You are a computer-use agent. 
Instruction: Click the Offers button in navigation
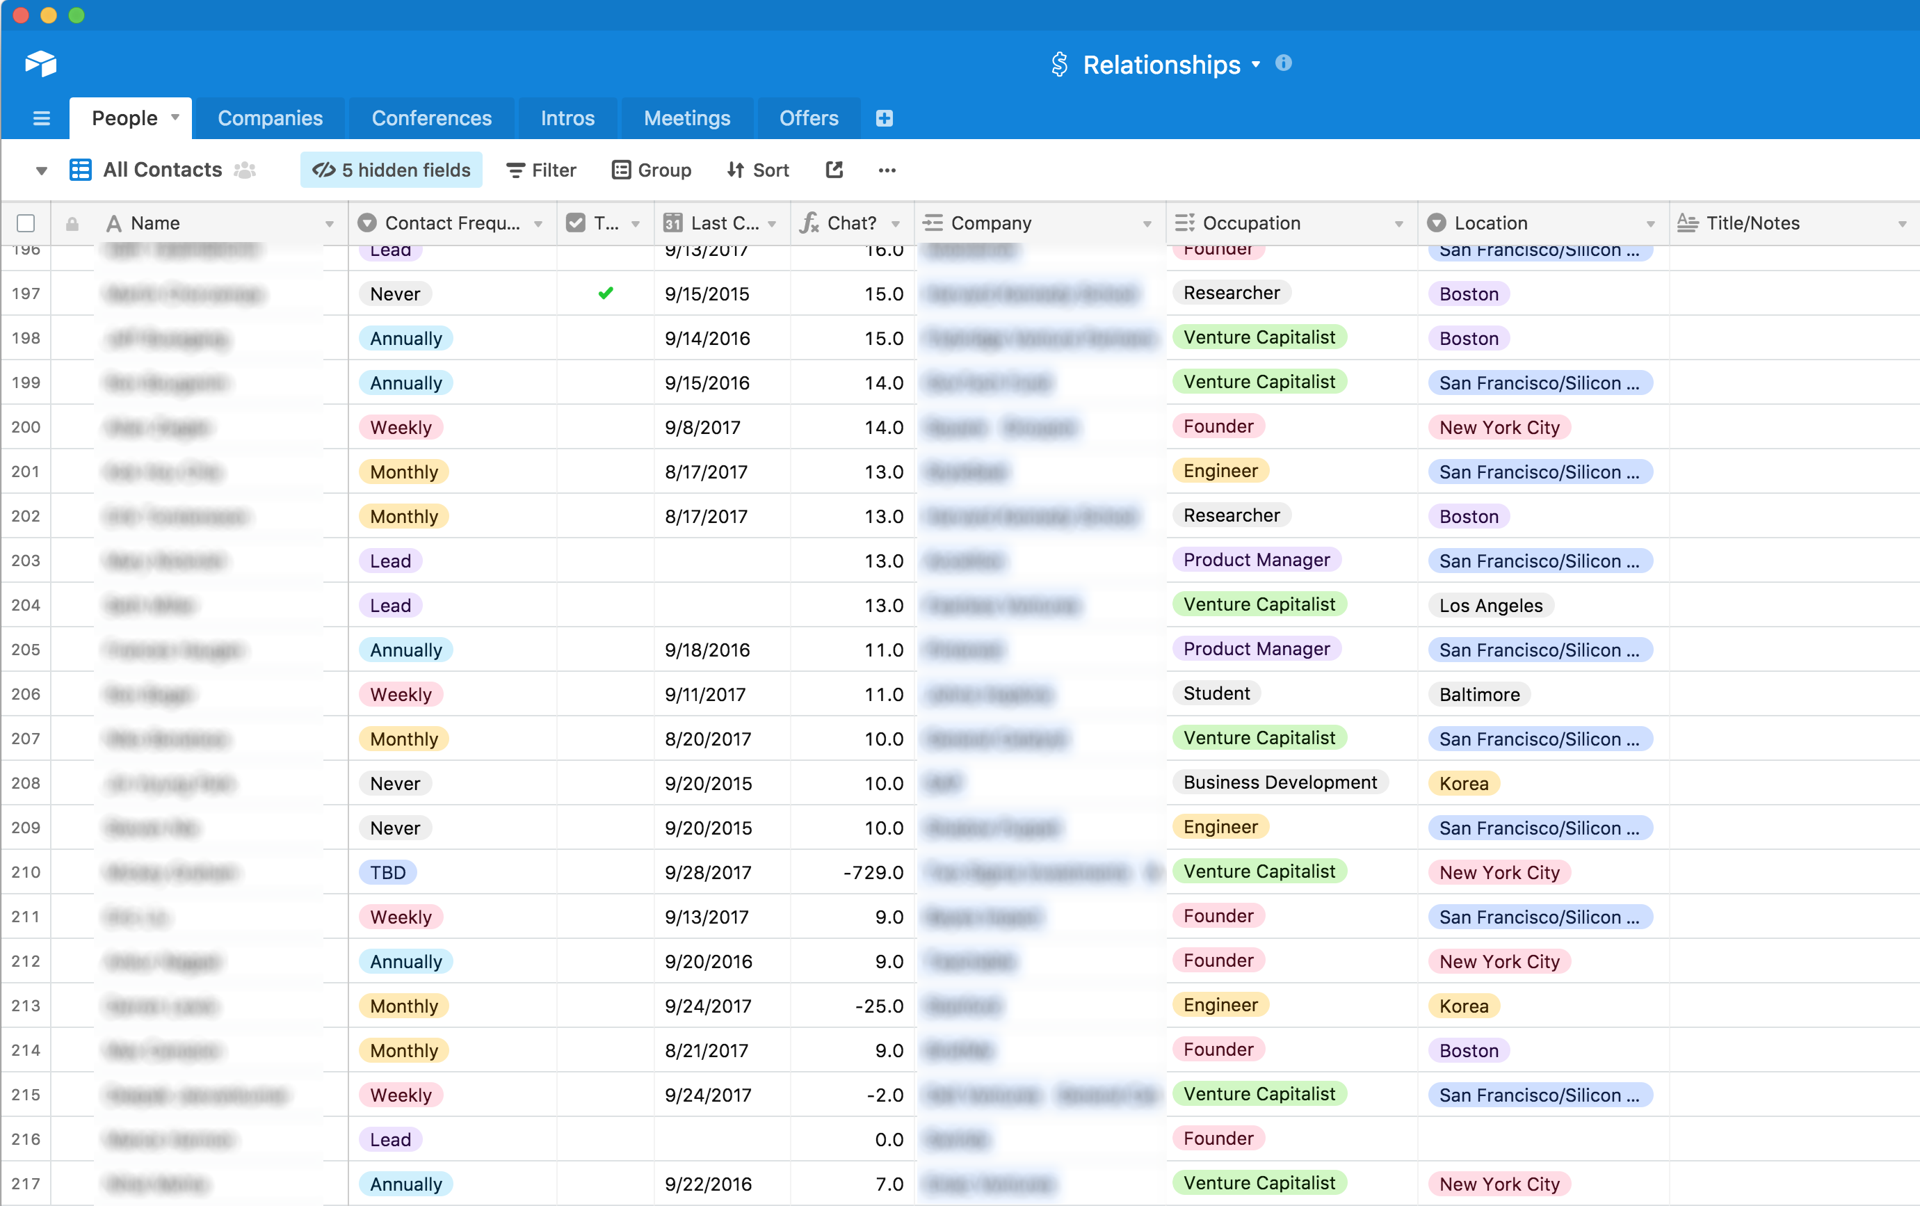809,118
